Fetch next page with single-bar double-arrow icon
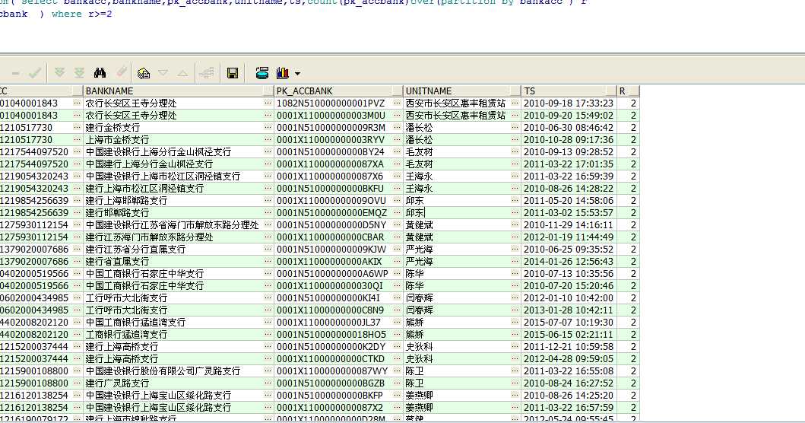This screenshot has width=805, height=423. (x=59, y=73)
